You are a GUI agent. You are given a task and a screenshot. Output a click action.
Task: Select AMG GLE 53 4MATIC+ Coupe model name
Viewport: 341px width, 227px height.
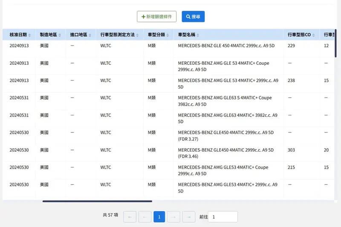pyautogui.click(x=223, y=66)
